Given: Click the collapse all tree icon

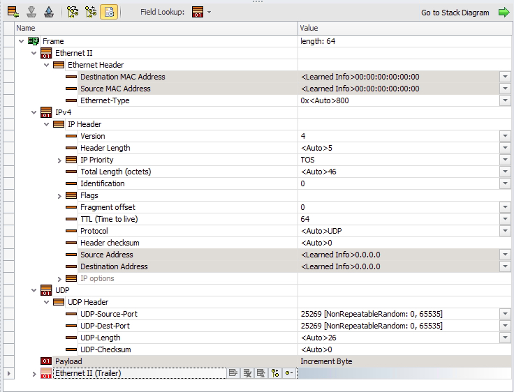Looking at the screenshot, I should (x=90, y=13).
